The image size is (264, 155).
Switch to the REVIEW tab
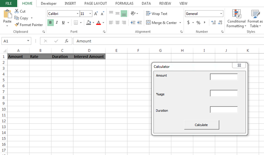pos(165,3)
